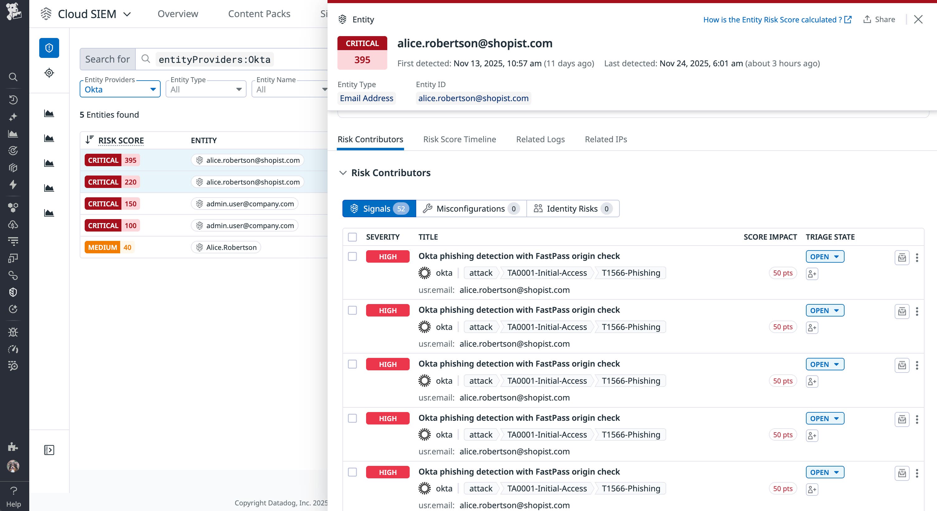
Task: Open global search in the left sidebar
Action: tap(13, 77)
